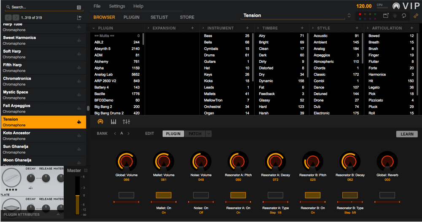Toggle the Resonator A: On switch
This screenshot has height=222, width=422.
238,195
